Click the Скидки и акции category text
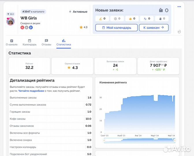This screenshot has width=194, height=156. [x=30, y=23]
